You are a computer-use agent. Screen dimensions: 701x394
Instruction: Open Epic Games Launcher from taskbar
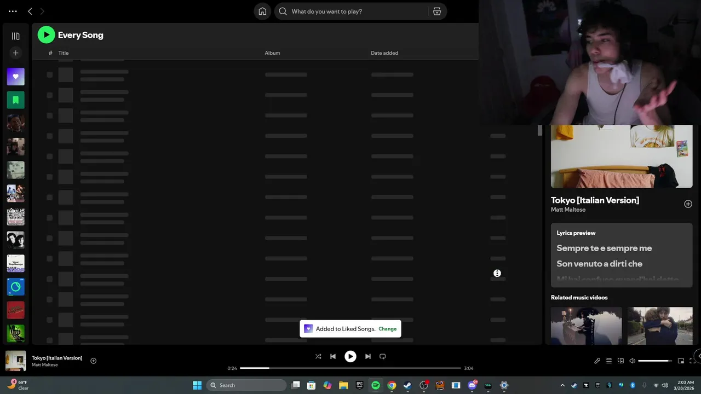(359, 385)
